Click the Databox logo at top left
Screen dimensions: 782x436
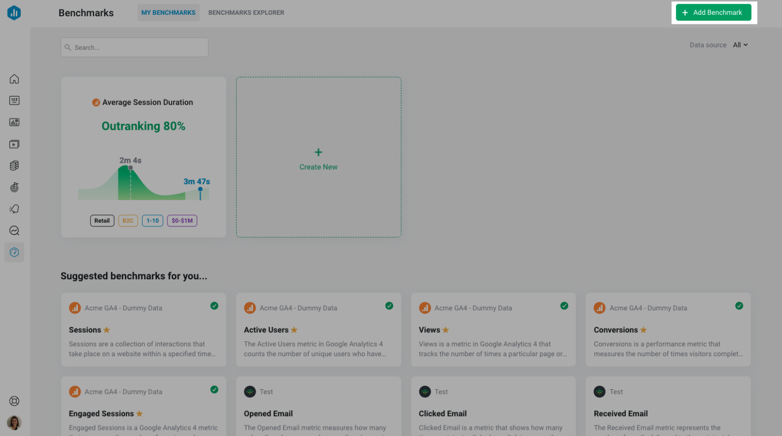click(14, 13)
